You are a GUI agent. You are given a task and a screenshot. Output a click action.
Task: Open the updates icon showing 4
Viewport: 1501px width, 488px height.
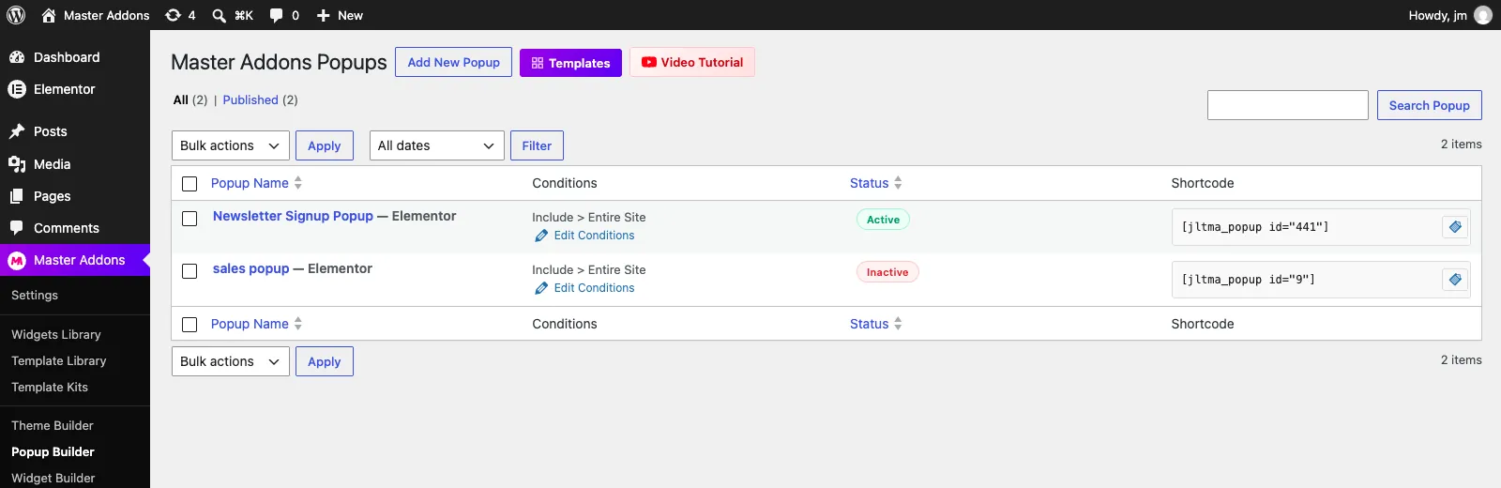point(173,15)
